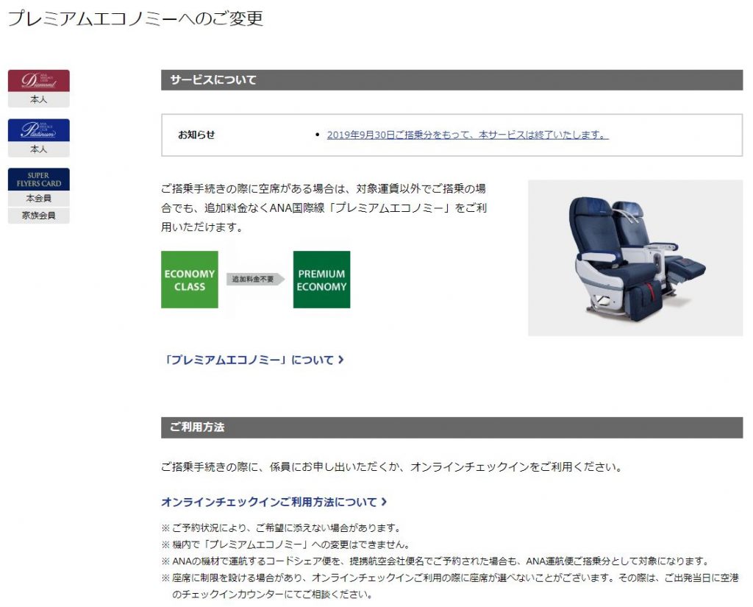This screenshot has height=607, width=753.
Task: Click the Super Flyers Card badge
Action: click(38, 180)
